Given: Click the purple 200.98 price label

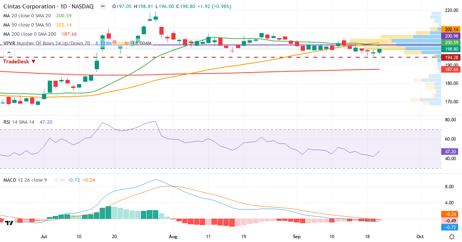Looking at the screenshot, I should coord(451,36).
